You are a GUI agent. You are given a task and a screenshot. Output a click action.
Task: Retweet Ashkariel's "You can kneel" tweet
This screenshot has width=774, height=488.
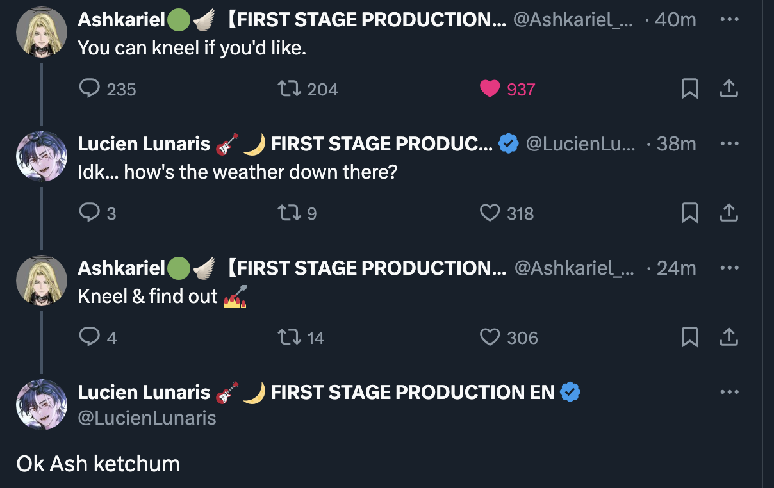point(289,89)
